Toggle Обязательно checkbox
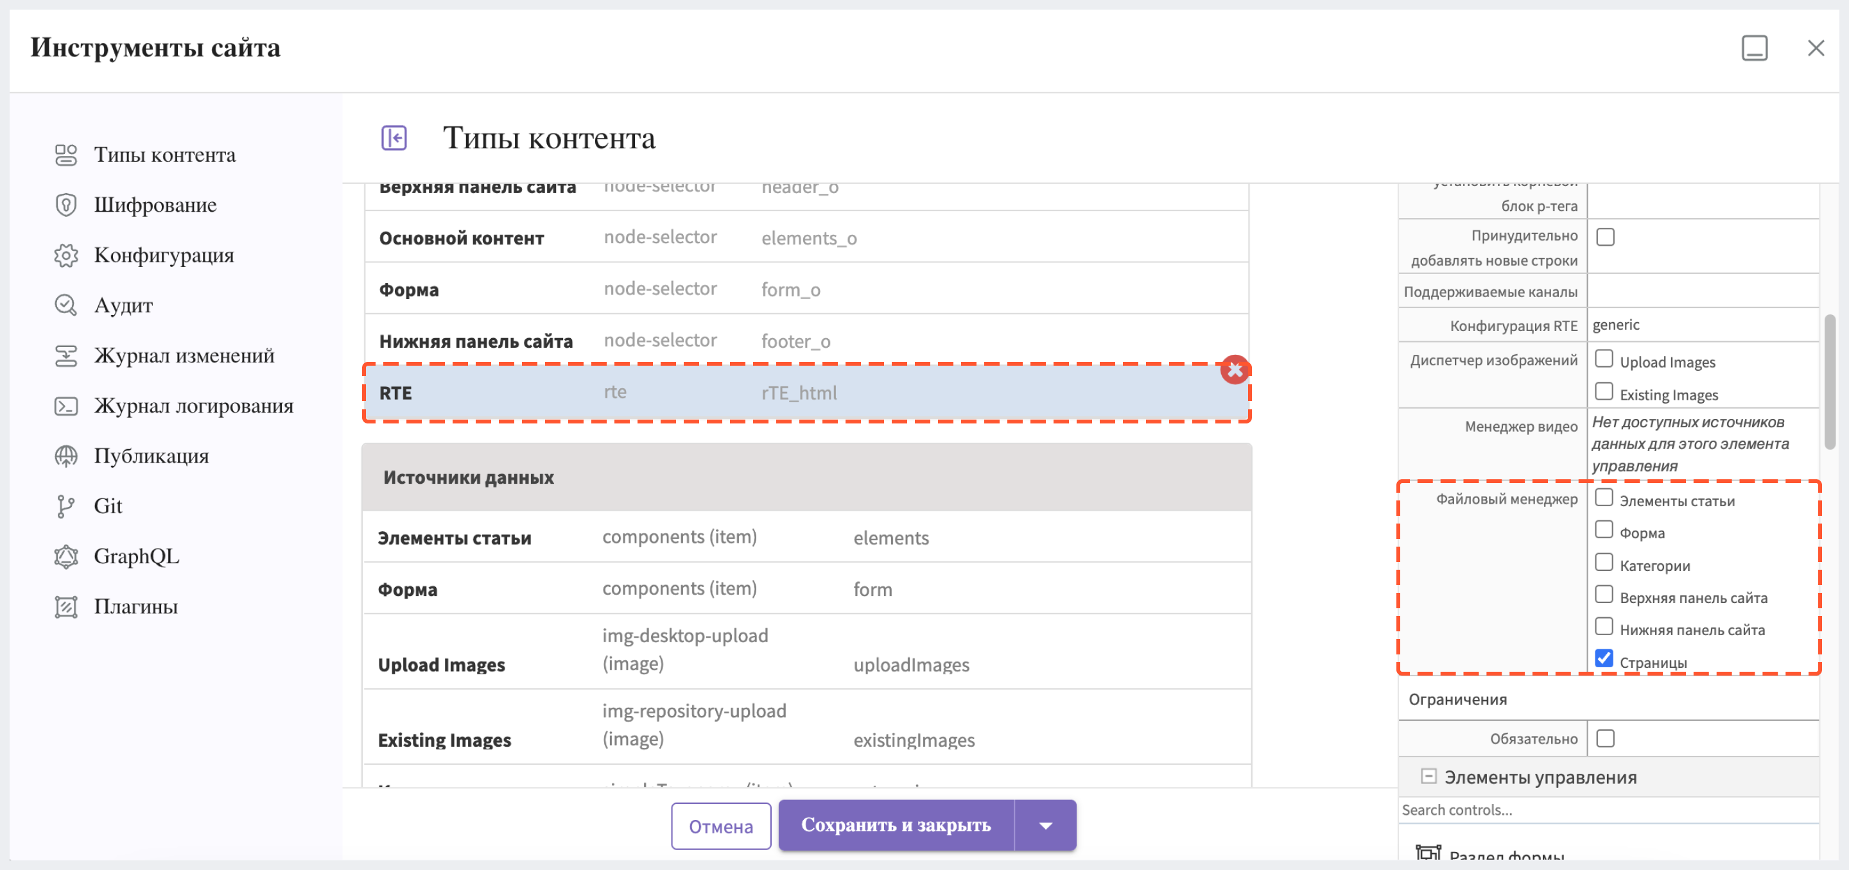1849x870 pixels. point(1605,738)
